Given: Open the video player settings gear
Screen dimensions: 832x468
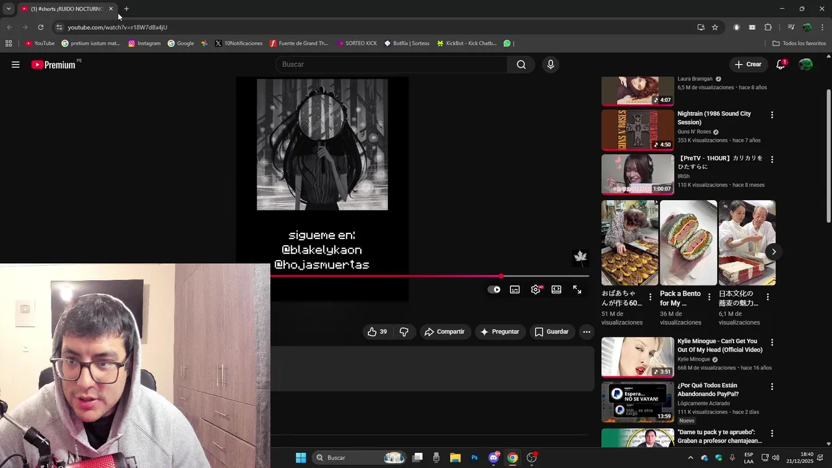Looking at the screenshot, I should [x=536, y=289].
